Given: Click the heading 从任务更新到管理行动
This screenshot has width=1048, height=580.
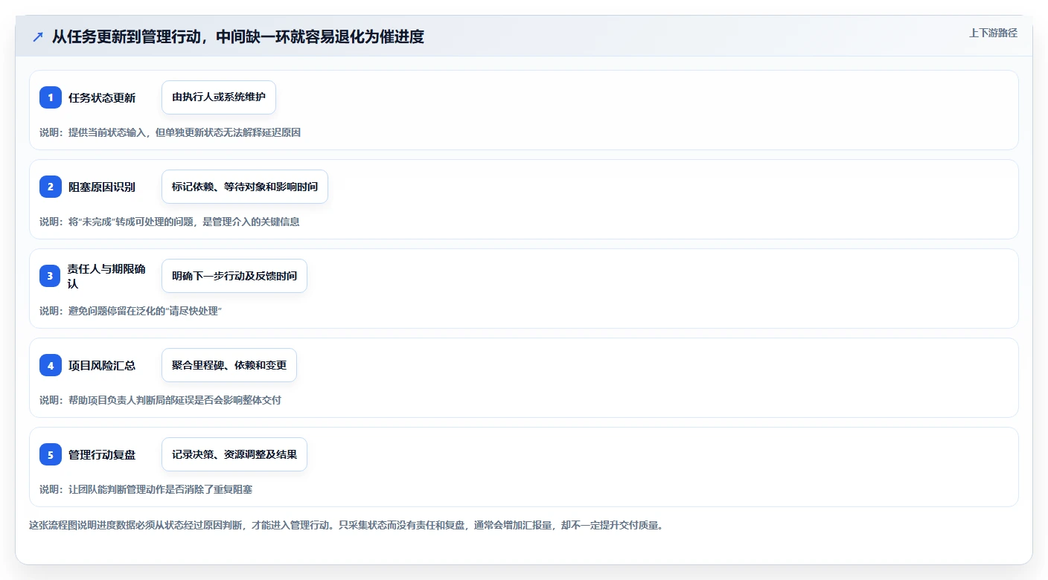Looking at the screenshot, I should click(238, 36).
